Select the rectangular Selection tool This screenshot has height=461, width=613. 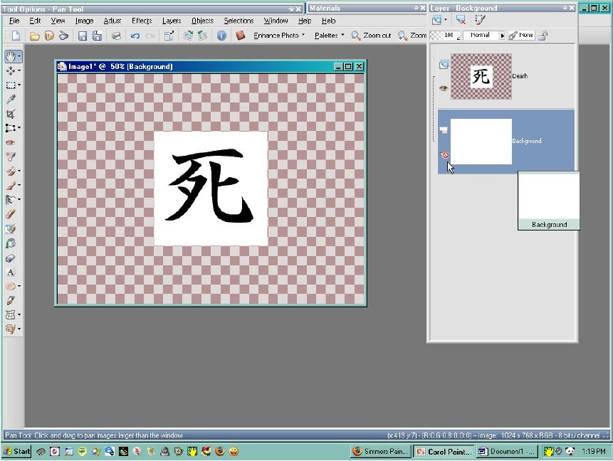point(10,85)
